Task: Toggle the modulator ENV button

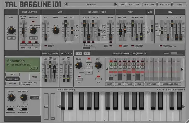Action: [x=36, y=45]
